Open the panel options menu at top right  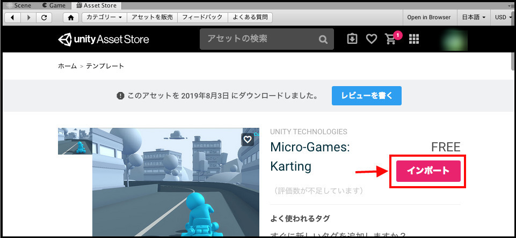click(511, 5)
